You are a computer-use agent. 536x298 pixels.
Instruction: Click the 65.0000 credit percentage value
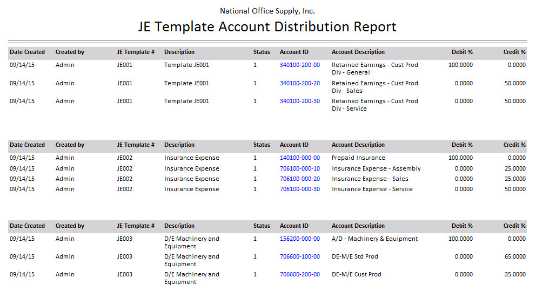[x=513, y=256]
